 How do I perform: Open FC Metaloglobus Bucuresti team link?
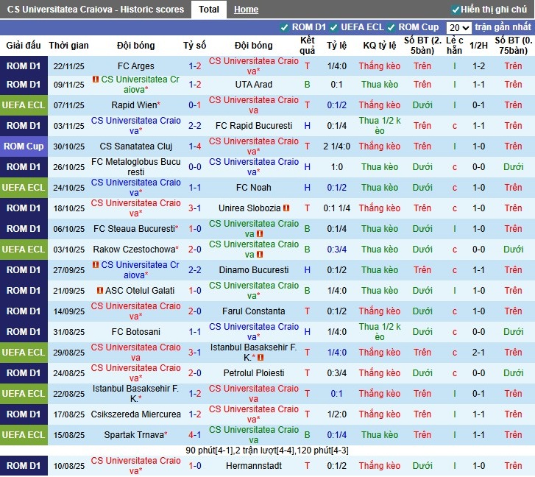136,167
